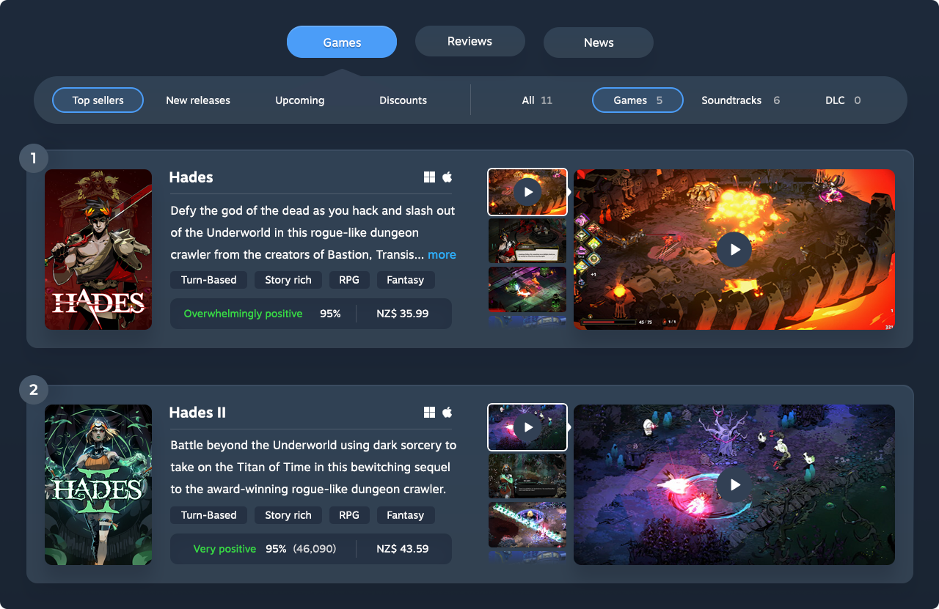
Task: Filter by Soundtracks 6 category
Action: pos(740,100)
